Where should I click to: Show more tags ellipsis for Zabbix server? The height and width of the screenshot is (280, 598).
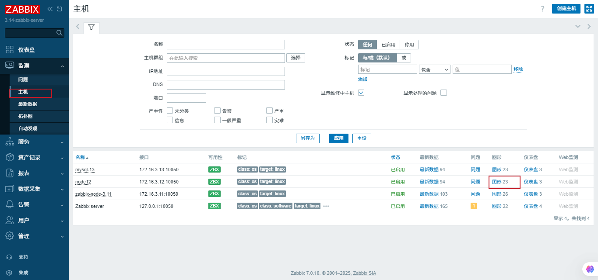pos(326,206)
